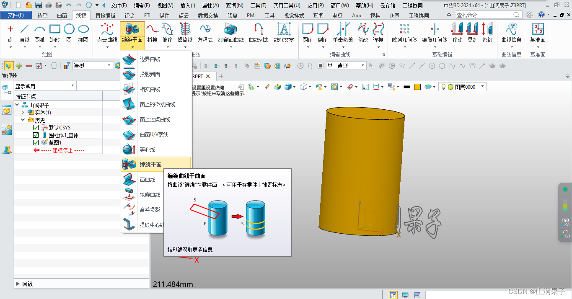Toggle the 默认CSYS checkbox
Viewport: 572px width, 299px height.
(x=36, y=128)
